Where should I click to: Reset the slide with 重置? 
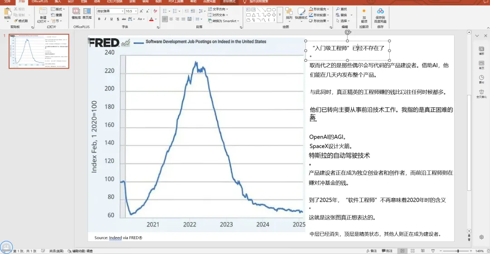(x=57, y=15)
